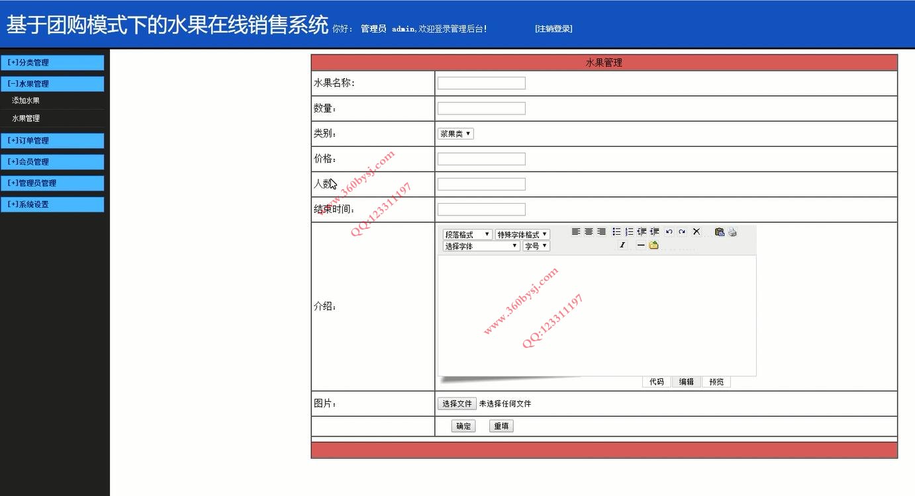915x496 pixels.
Task: Click the 确定 submit button
Action: pyautogui.click(x=463, y=426)
